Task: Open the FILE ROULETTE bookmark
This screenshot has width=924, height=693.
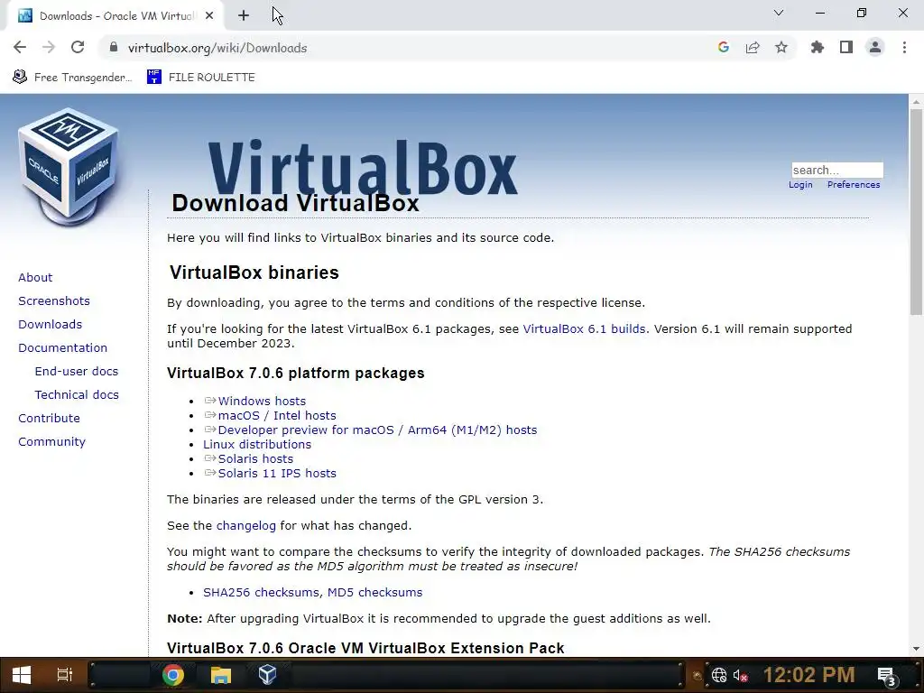Action: (201, 78)
